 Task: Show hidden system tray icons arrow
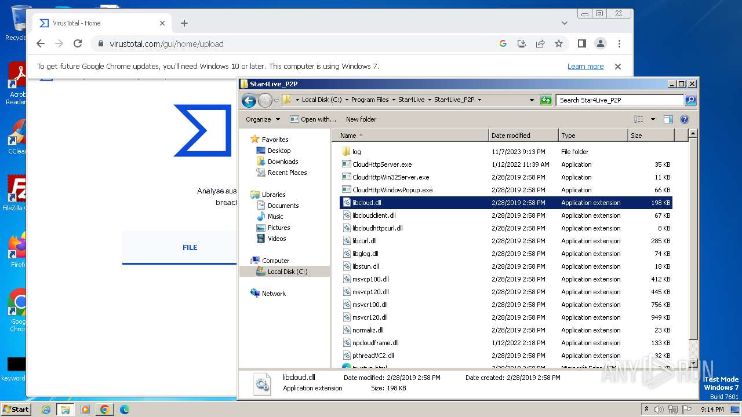coord(646,409)
